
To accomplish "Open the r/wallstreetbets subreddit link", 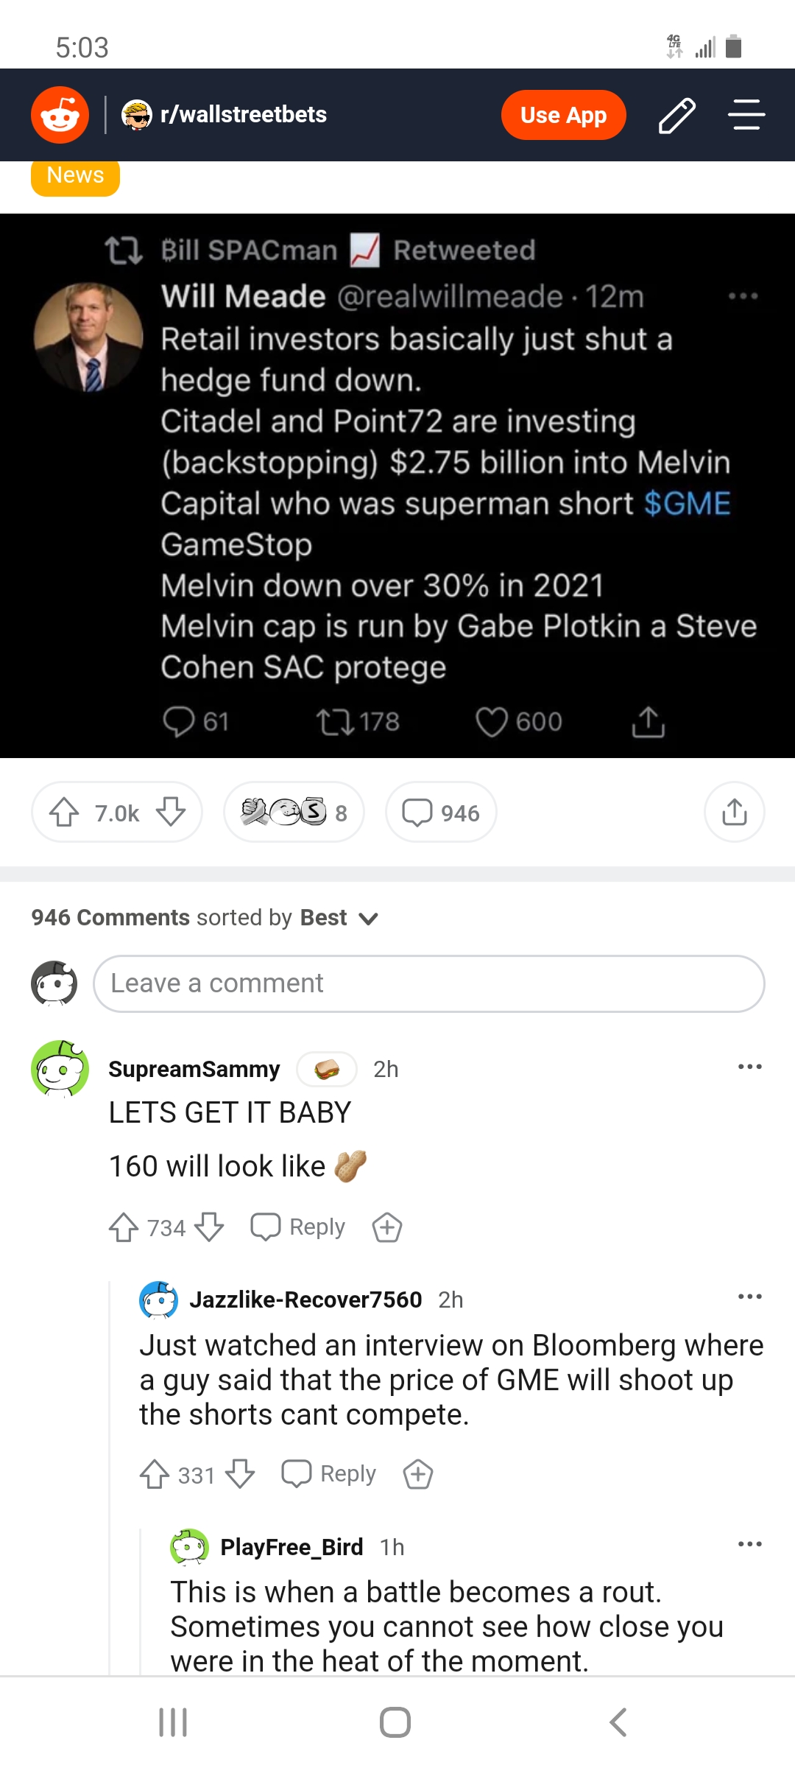I will point(243,115).
